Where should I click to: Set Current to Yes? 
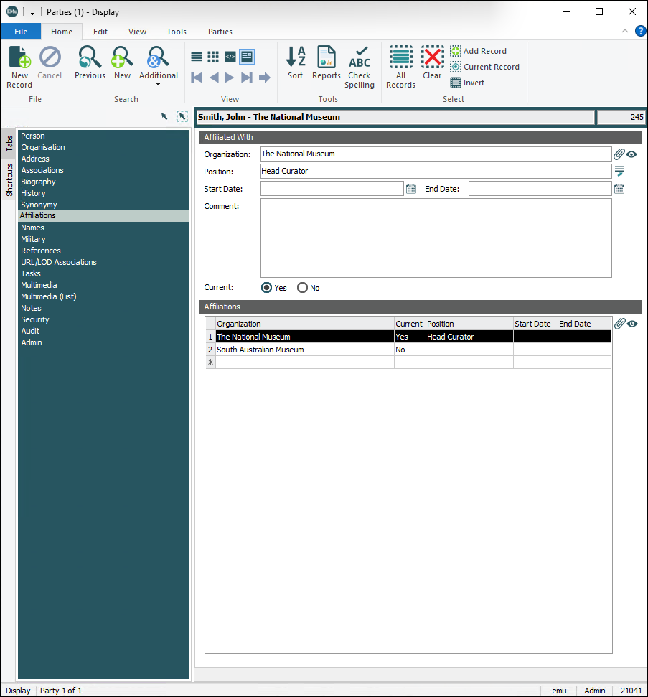[267, 288]
